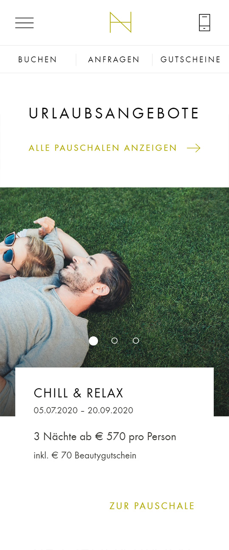Click Alle Pauschalen anzeigen link
The width and height of the screenshot is (229, 550).
(103, 148)
